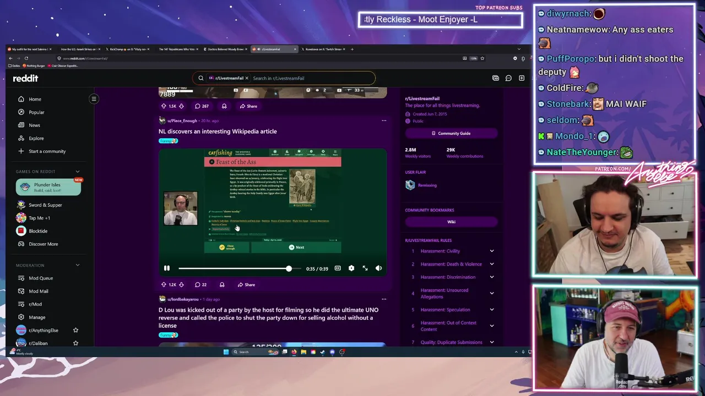This screenshot has height=396, width=705.
Task: Downvote the NL Wikipedia article post
Action: (x=181, y=285)
